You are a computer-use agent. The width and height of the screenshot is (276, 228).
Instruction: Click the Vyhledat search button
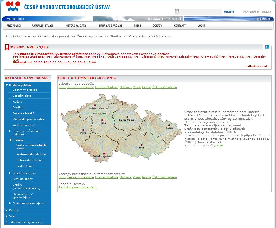229,12
